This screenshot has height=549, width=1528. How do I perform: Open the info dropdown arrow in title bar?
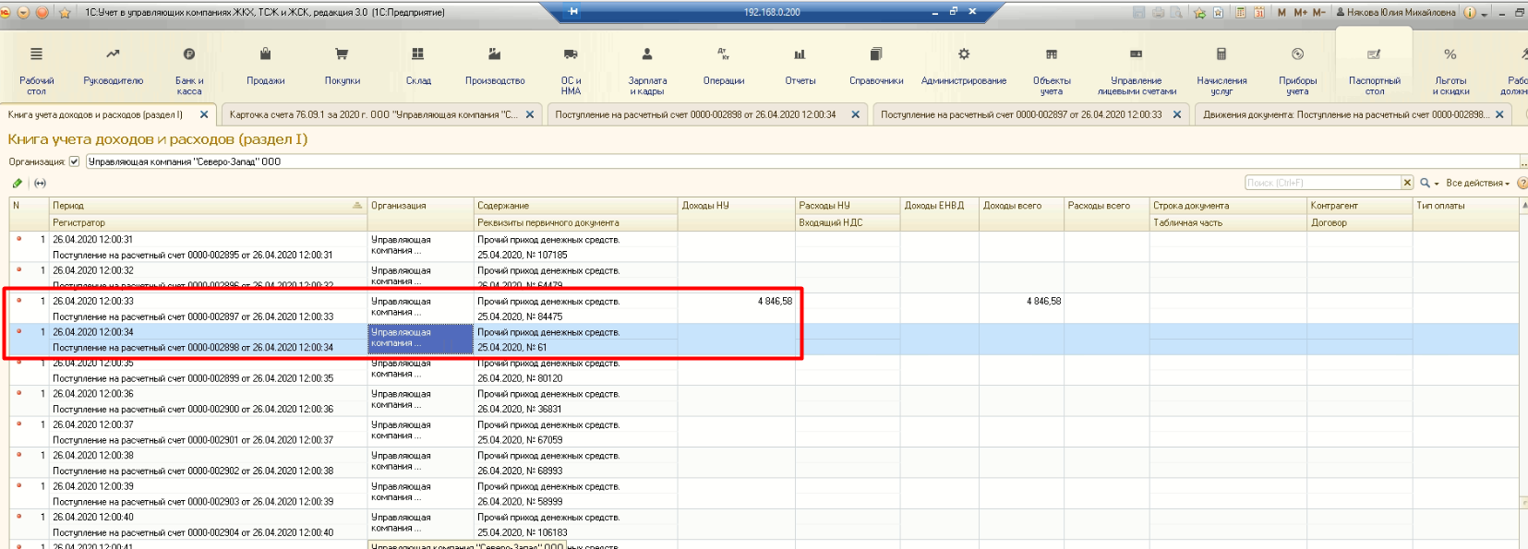pyautogui.click(x=1485, y=13)
